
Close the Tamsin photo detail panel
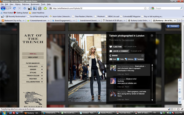(x=152, y=36)
